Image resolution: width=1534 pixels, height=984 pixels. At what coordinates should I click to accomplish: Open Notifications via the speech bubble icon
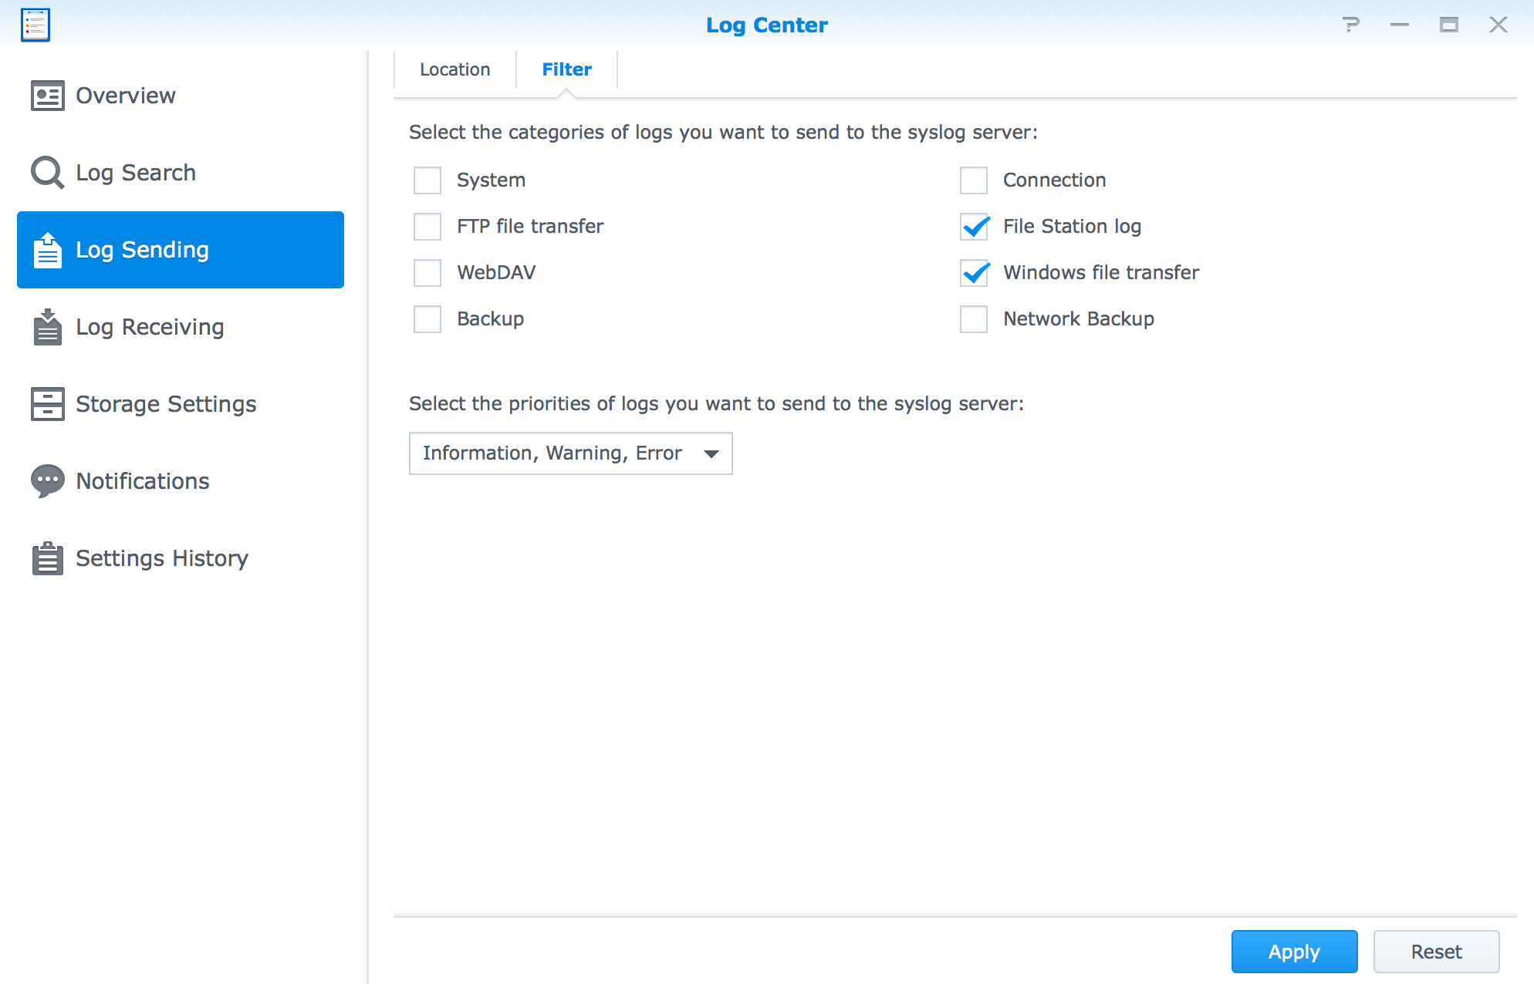47,480
